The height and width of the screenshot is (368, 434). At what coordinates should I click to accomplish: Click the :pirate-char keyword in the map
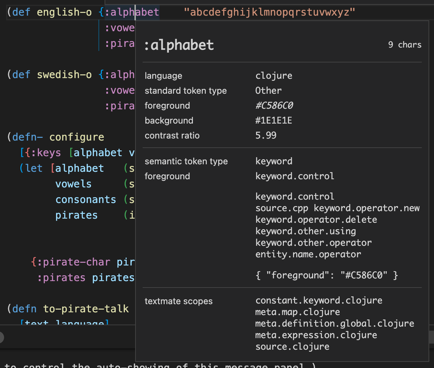(73, 262)
